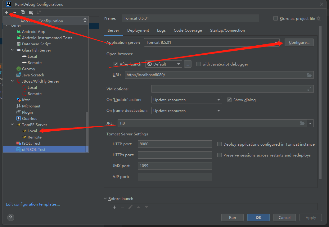This screenshot has height=227, width=329.
Task: Select utPLSQL Test configuration type
Action: click(x=34, y=149)
